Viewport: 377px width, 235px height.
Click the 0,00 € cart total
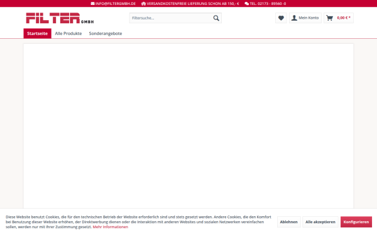pos(344,18)
